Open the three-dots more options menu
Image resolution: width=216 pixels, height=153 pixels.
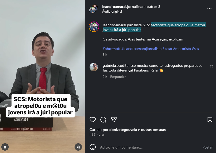click(x=209, y=9)
